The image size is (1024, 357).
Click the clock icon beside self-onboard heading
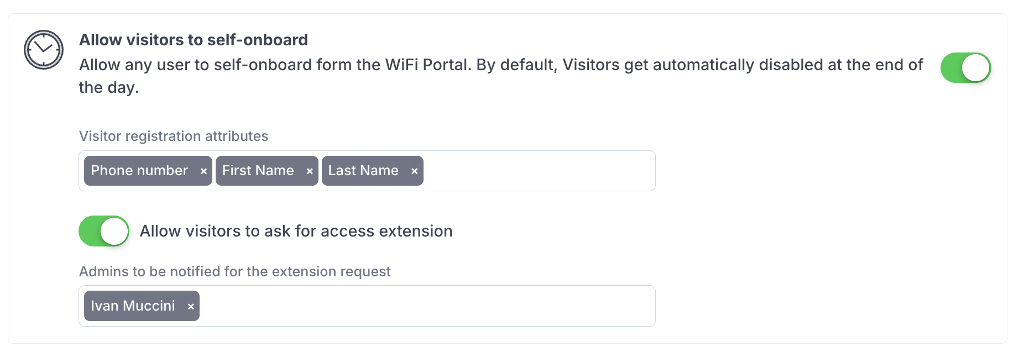(44, 50)
